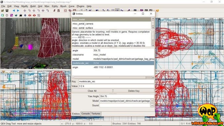224x126 pixels.
Task: Click the blue Undo left-arrow icon
Action: tap(14, 11)
